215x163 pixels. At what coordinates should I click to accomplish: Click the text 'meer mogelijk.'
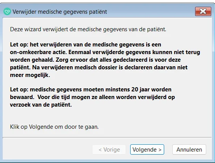(30, 75)
